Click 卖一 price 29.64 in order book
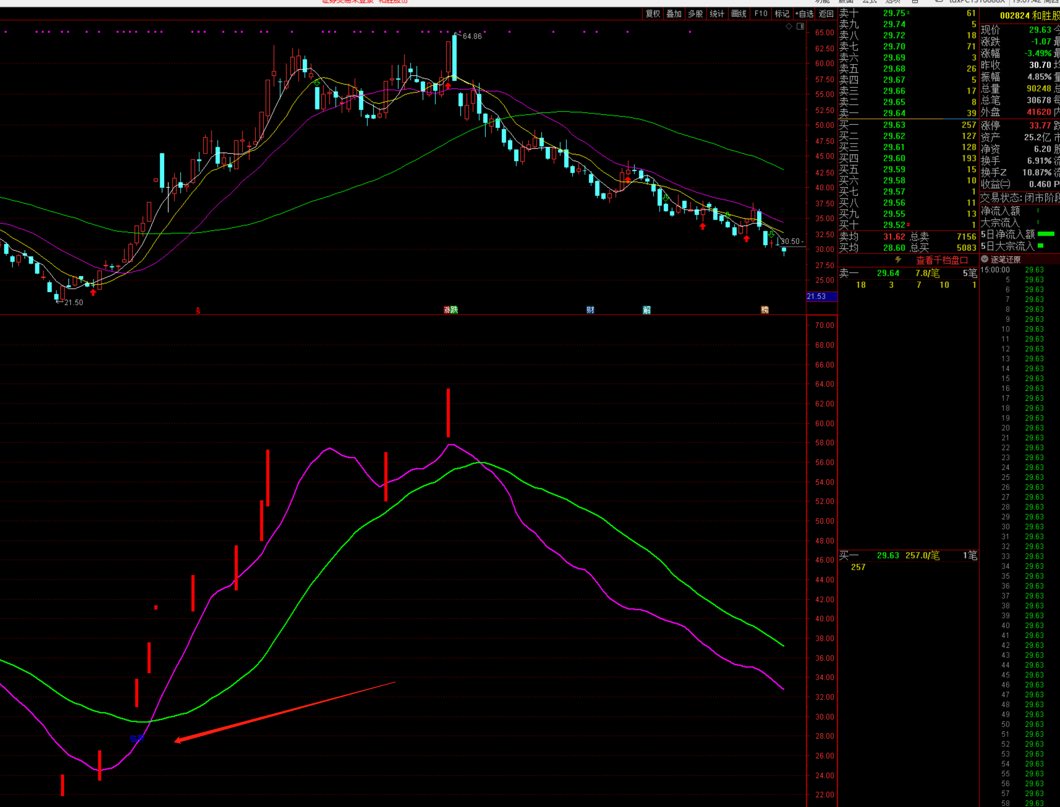This screenshot has width=1060, height=807. click(x=894, y=113)
